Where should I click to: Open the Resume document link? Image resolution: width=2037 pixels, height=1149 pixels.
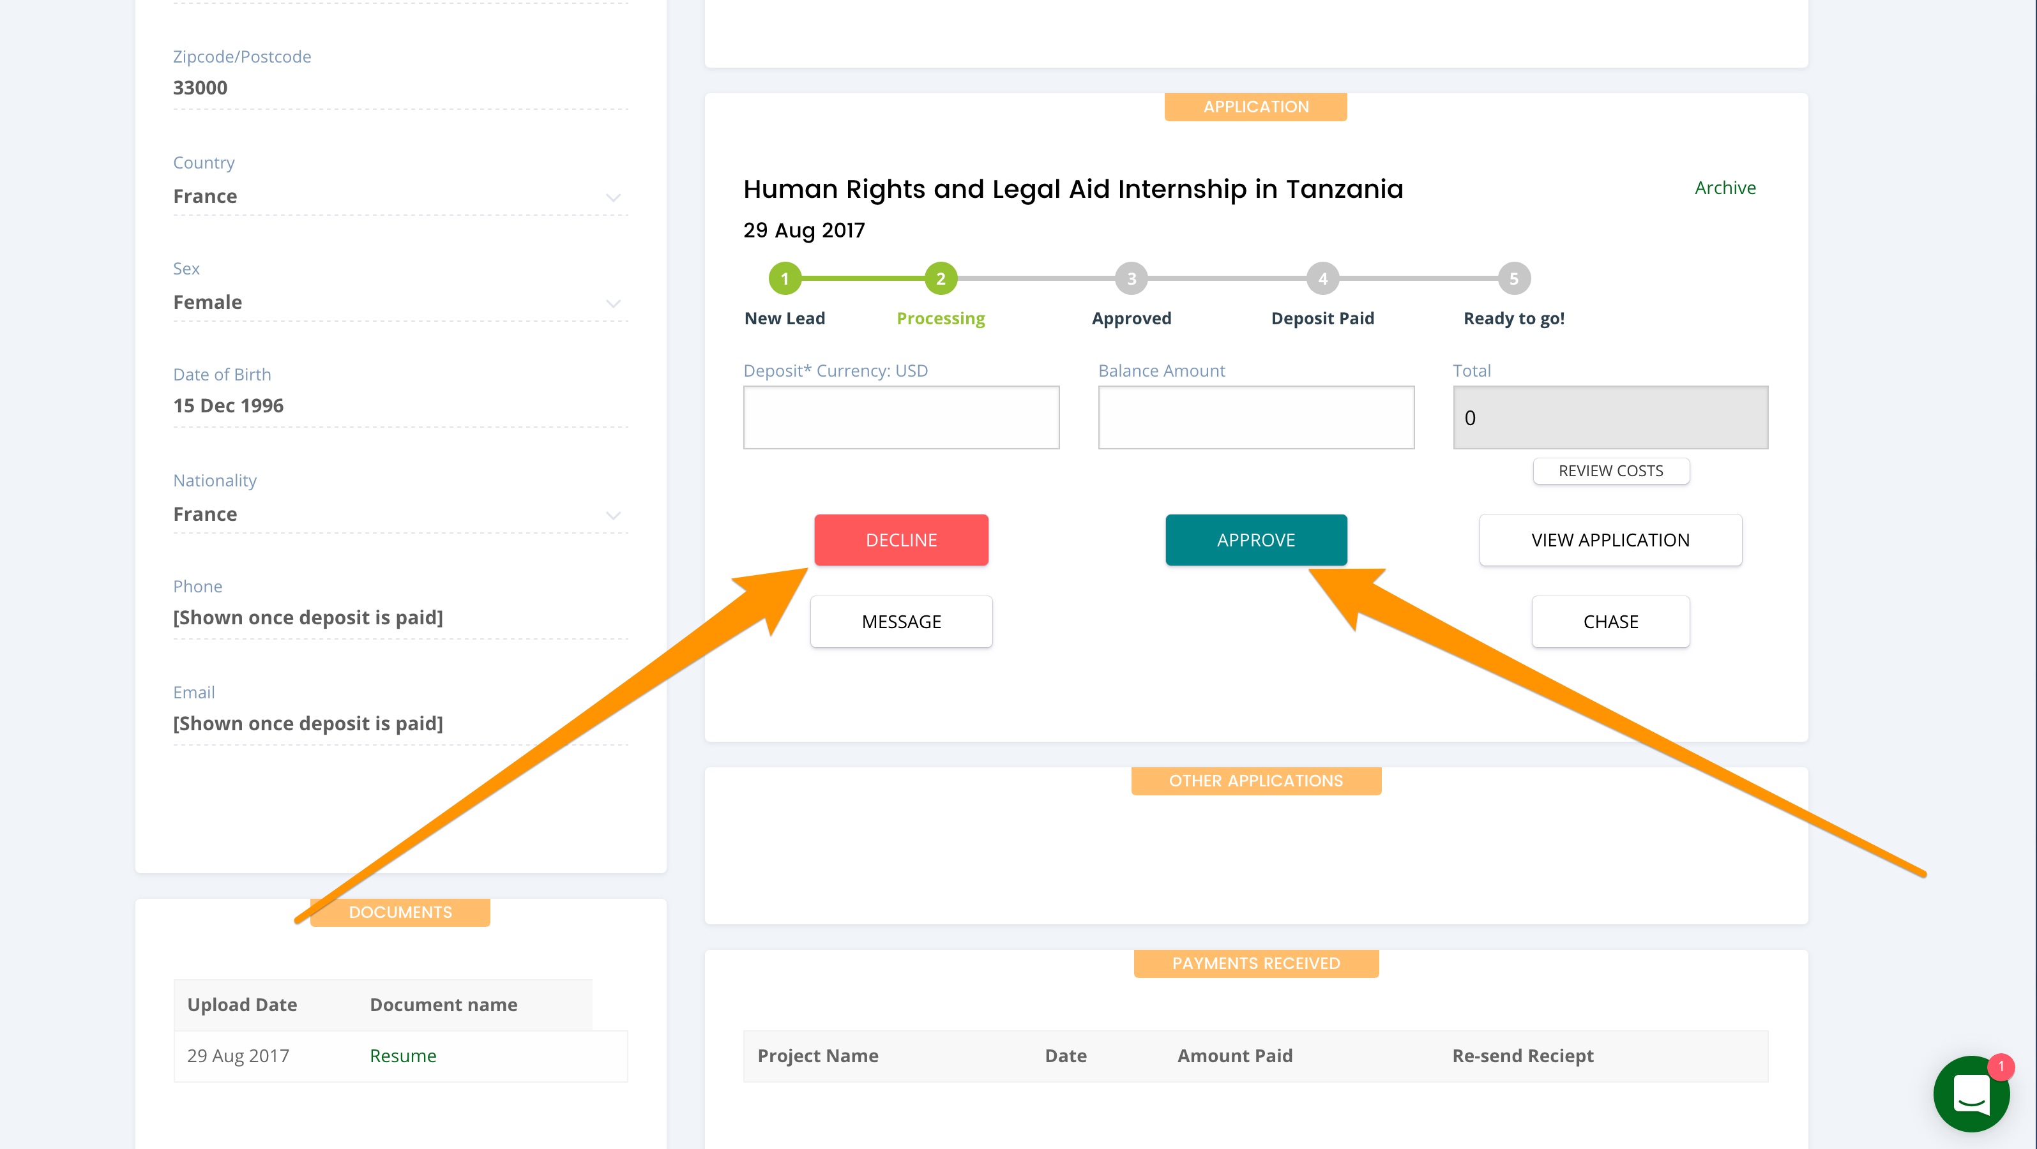pyautogui.click(x=402, y=1055)
